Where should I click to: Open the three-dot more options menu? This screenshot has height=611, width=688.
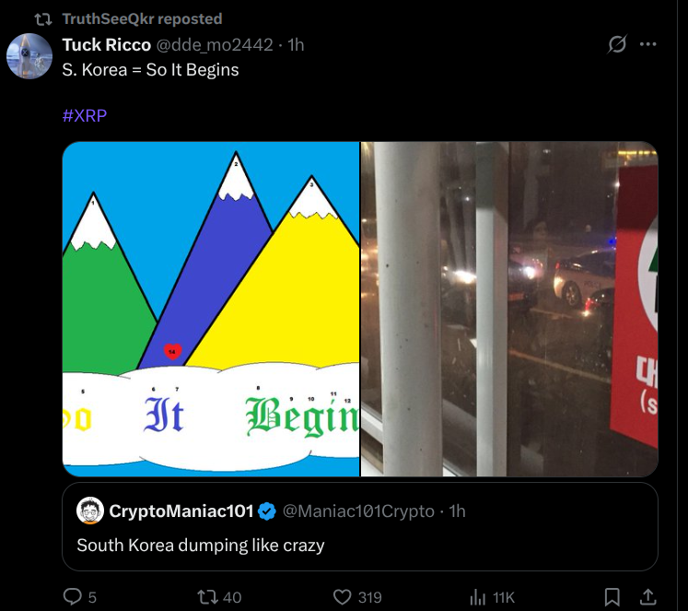[648, 44]
